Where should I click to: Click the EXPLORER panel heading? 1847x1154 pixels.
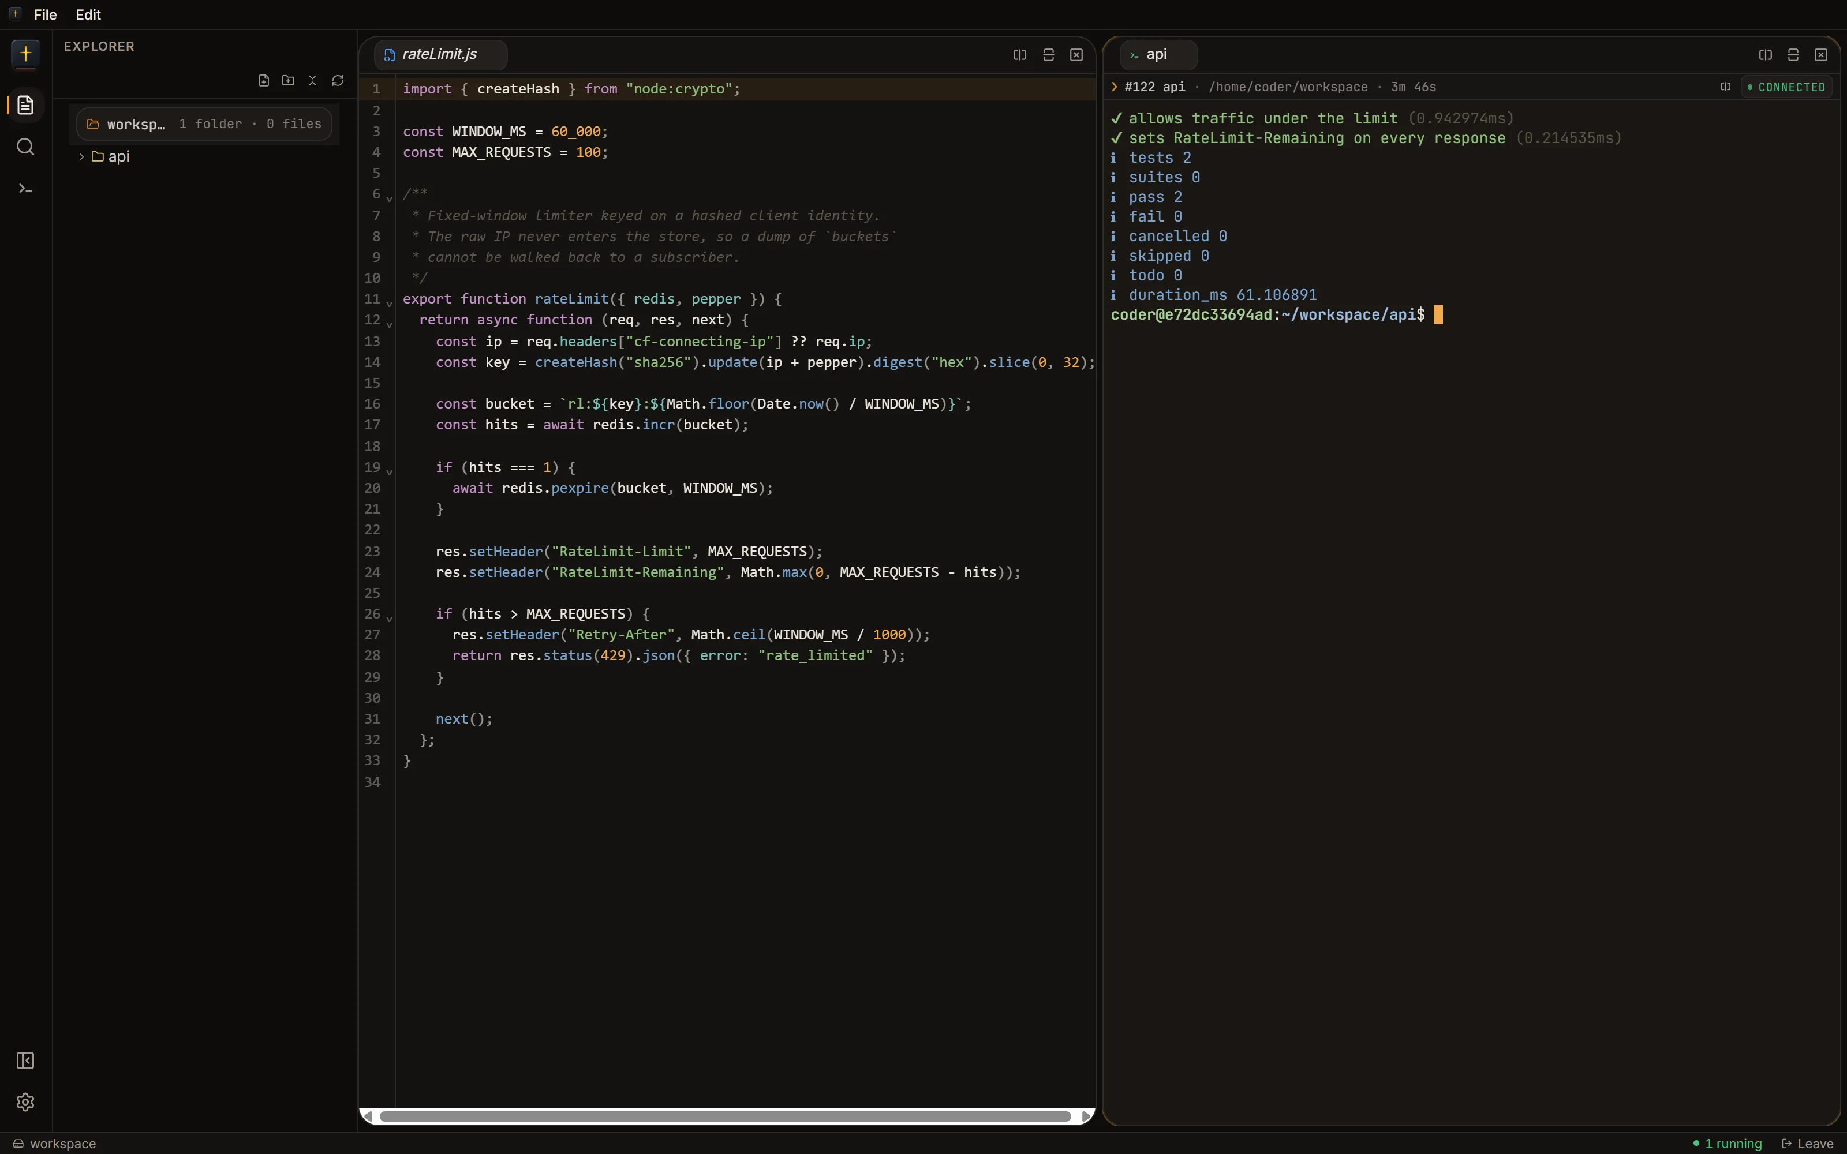tap(99, 47)
